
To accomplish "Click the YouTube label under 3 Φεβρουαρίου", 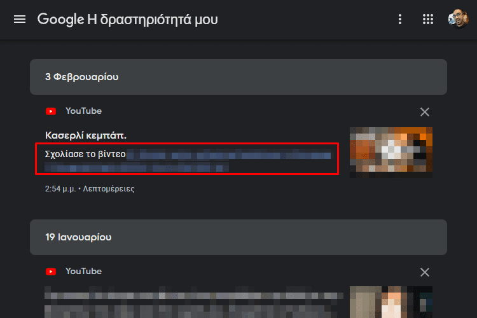I will click(84, 111).
